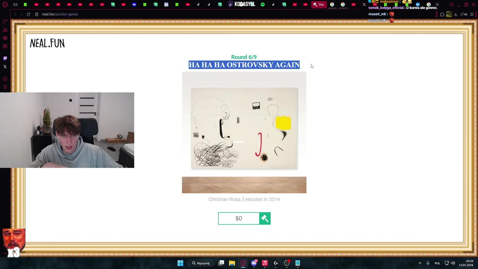Viewport: 478px width, 269px height.
Task: Submit the bid with the hammer button
Action: (x=265, y=219)
